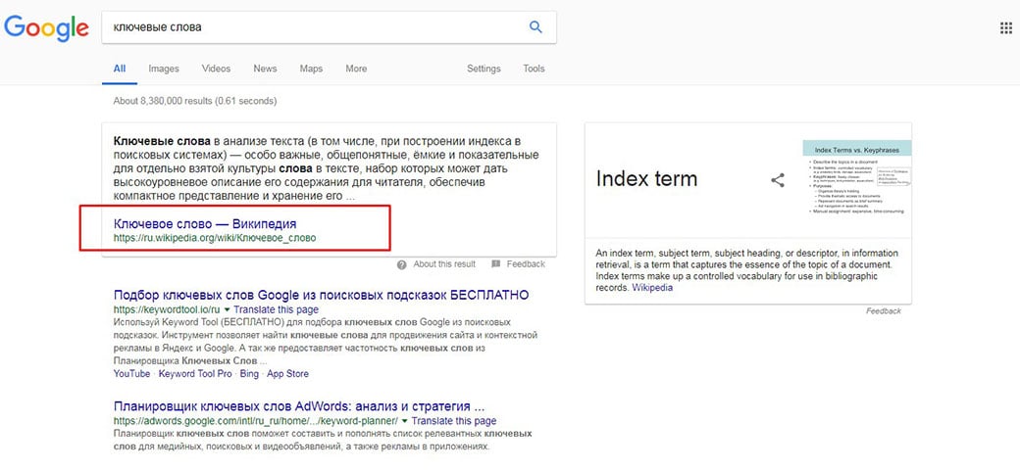Click the Feedback flag icon under snippet
Image resolution: width=1020 pixels, height=471 pixels.
[x=496, y=264]
